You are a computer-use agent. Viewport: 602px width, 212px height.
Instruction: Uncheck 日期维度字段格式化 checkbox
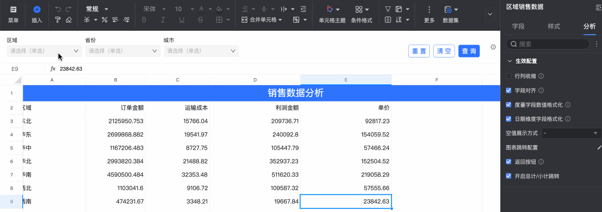click(x=508, y=119)
